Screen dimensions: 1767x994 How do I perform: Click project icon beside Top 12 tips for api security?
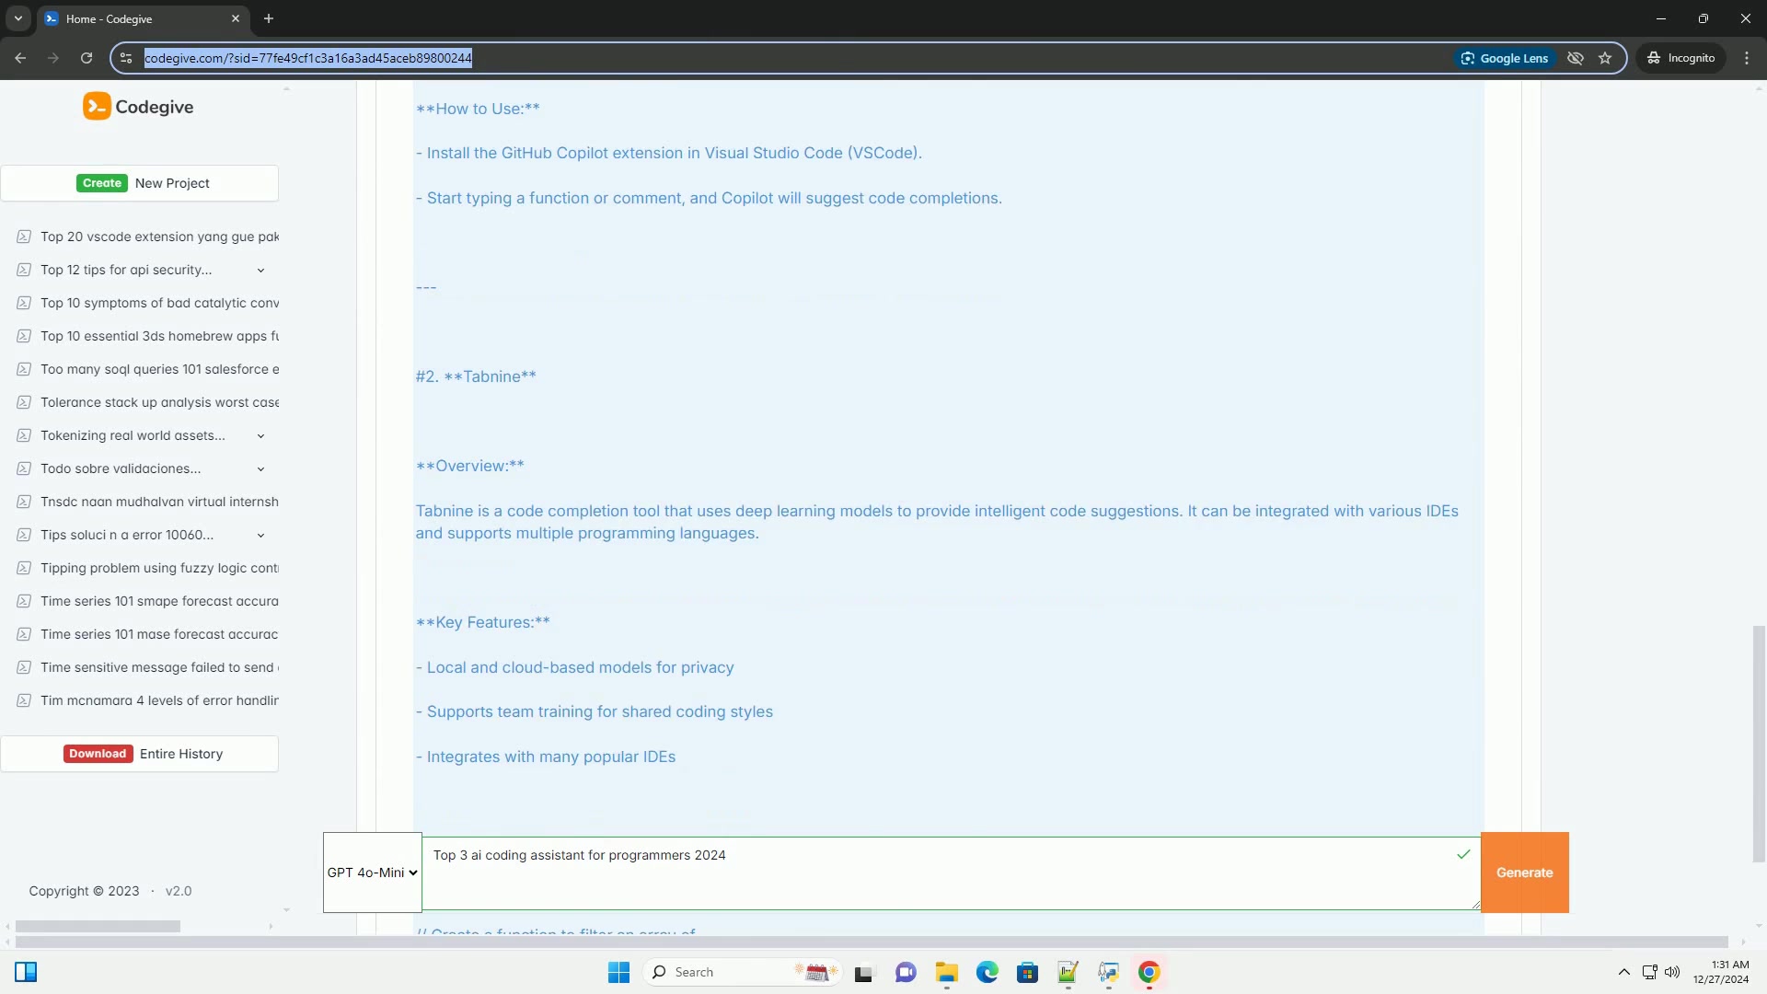[24, 270]
